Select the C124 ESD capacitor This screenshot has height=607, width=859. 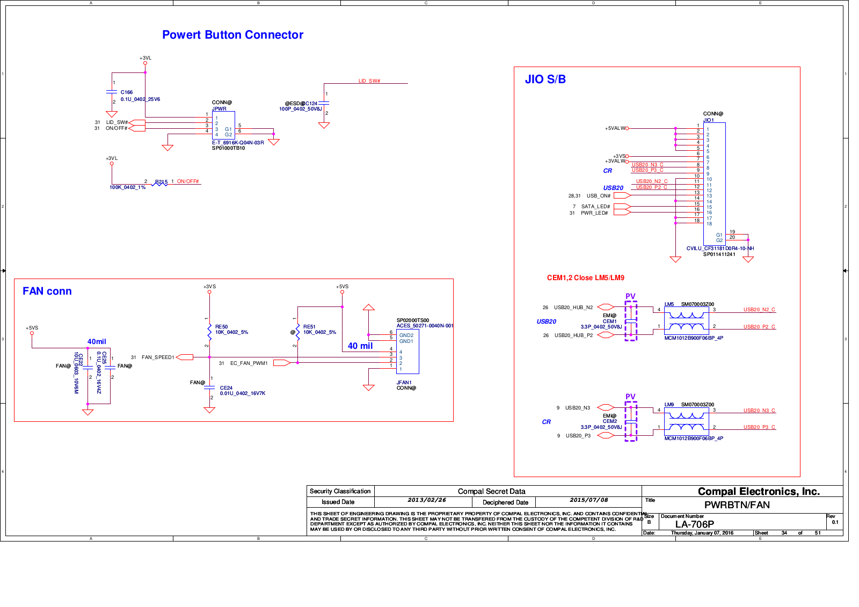(324, 103)
